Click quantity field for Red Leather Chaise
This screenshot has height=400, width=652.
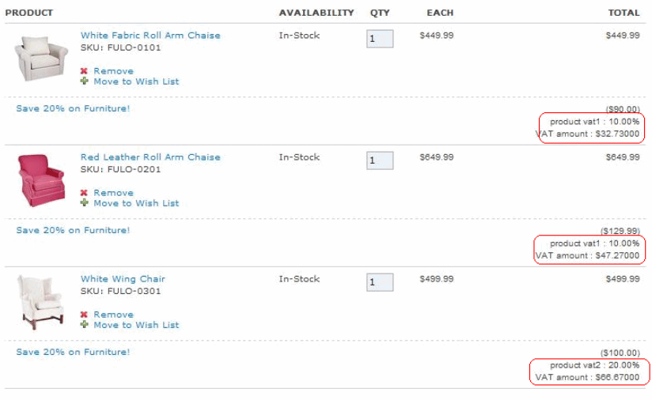(380, 160)
